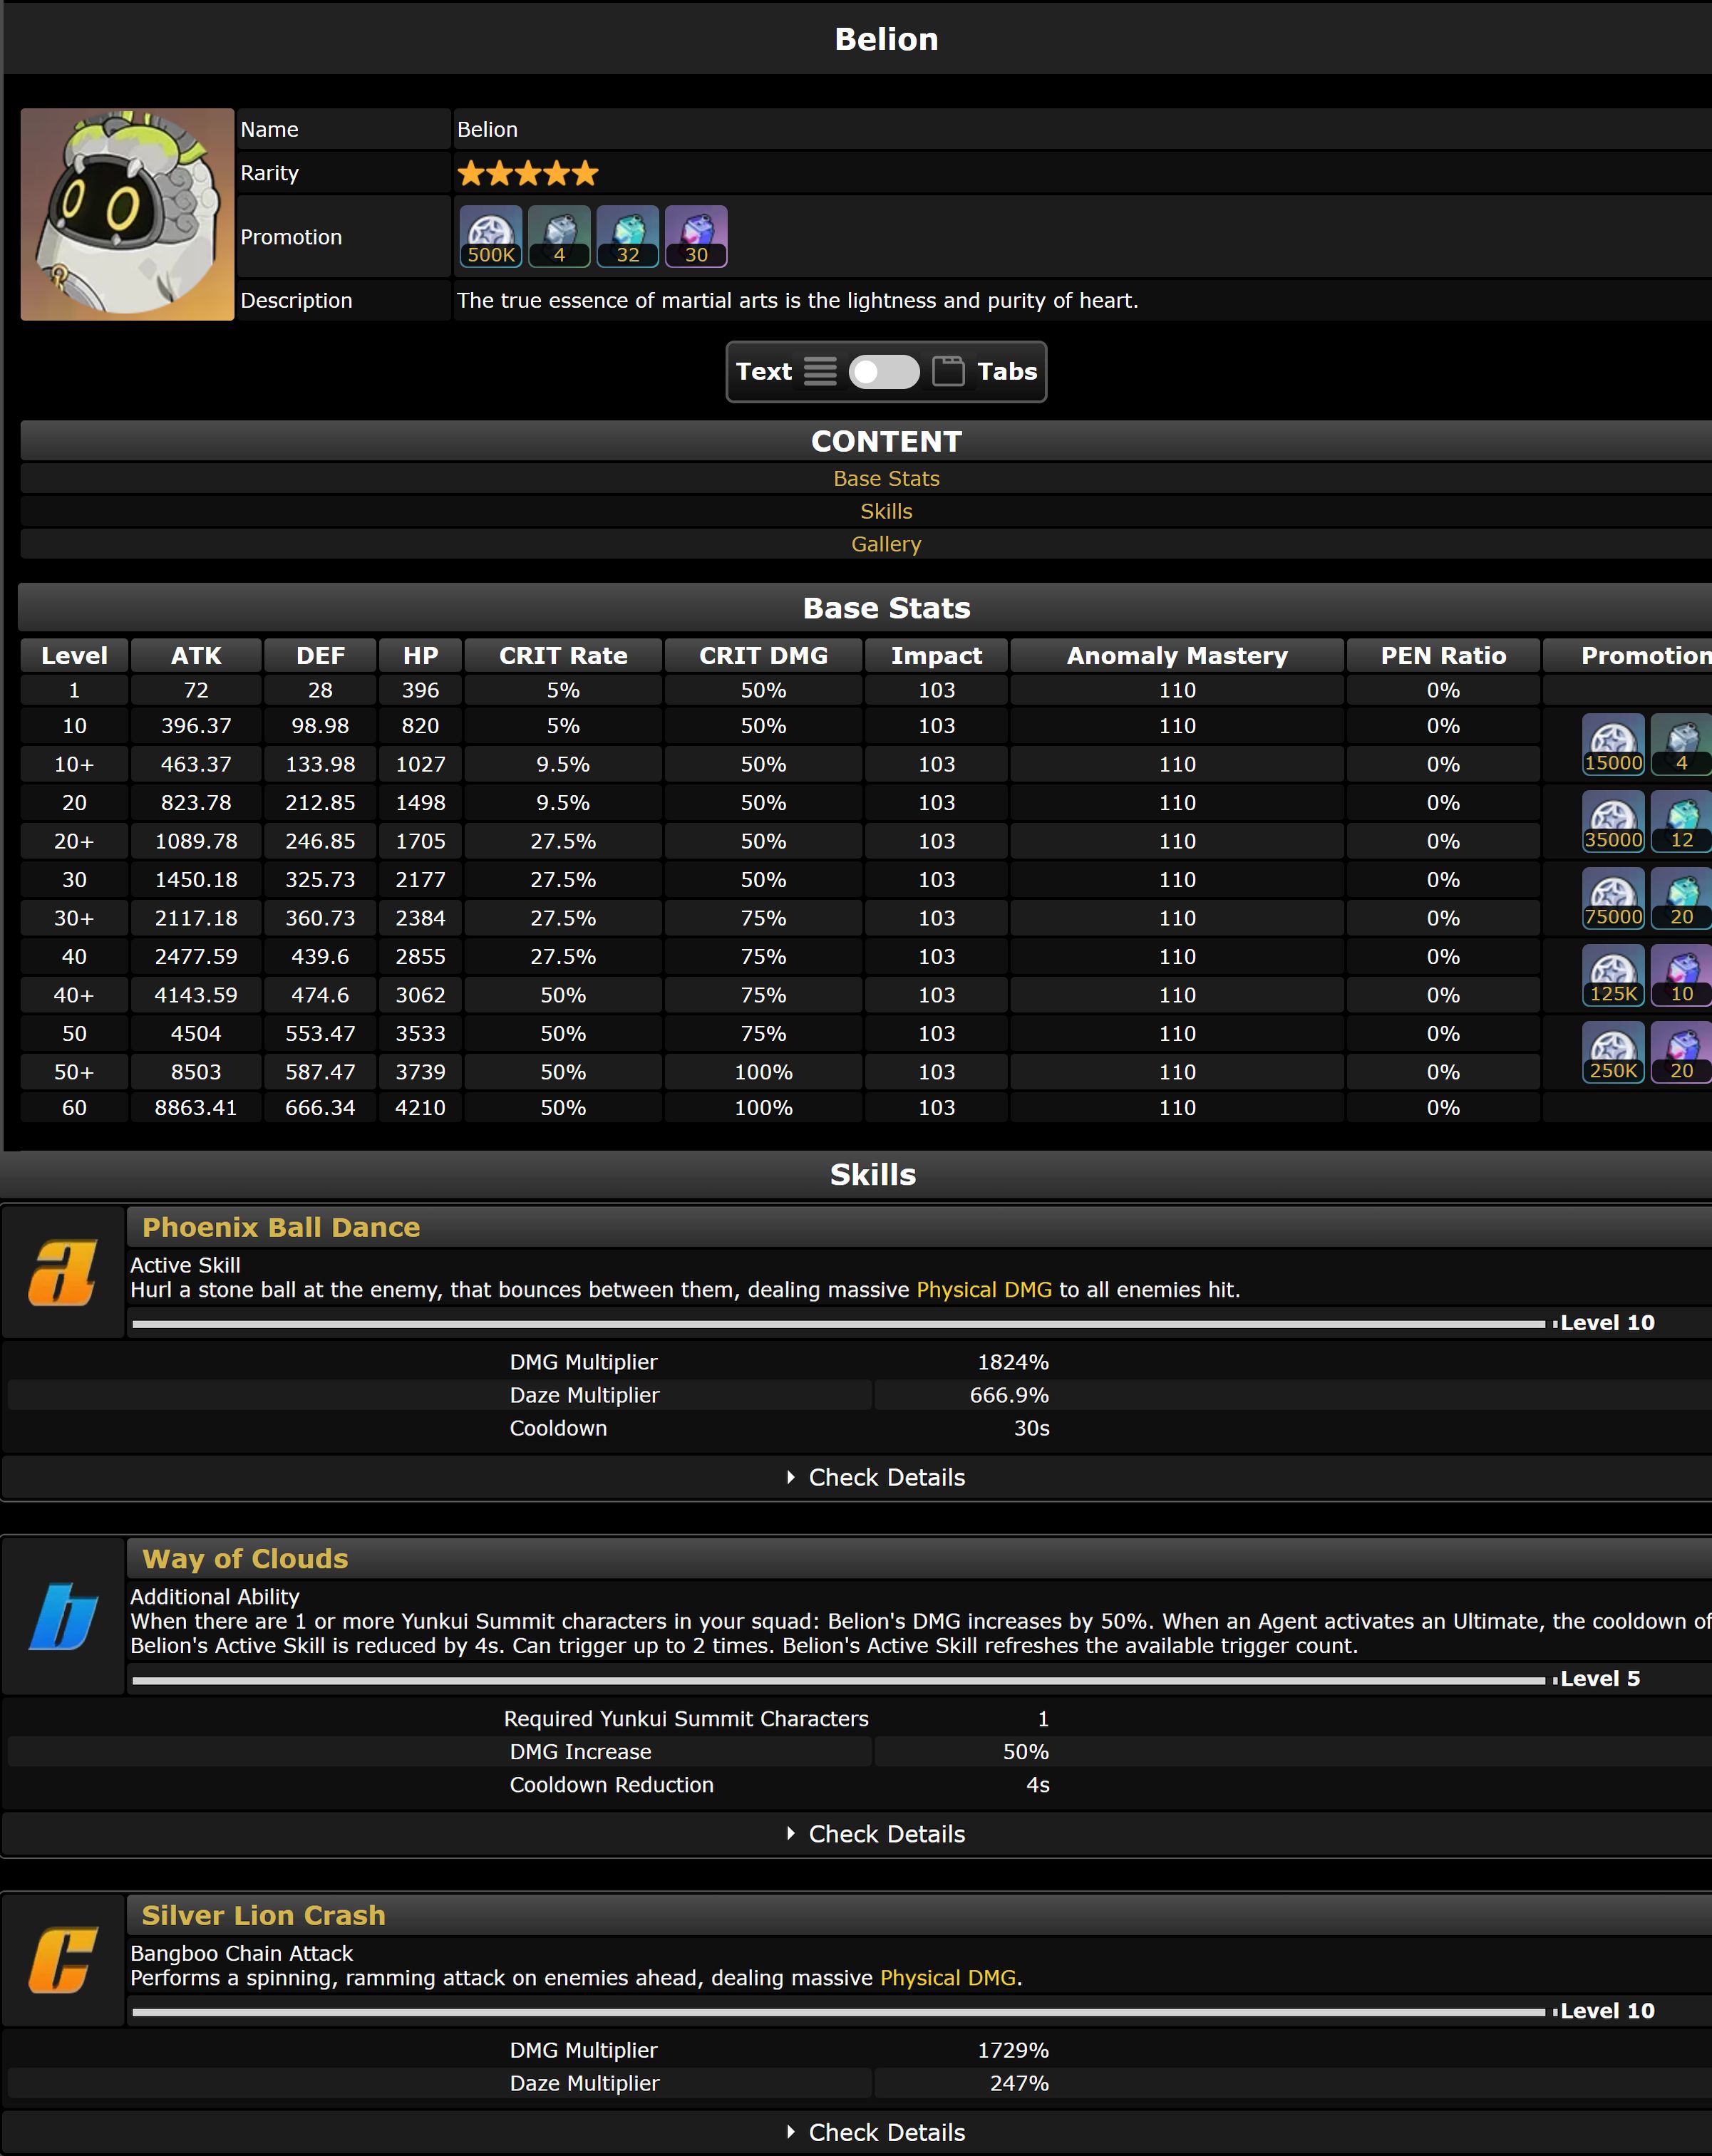Click the 666.9% Daze Multiplier value
Viewport: 1712px width, 2156px height.
click(1009, 1395)
